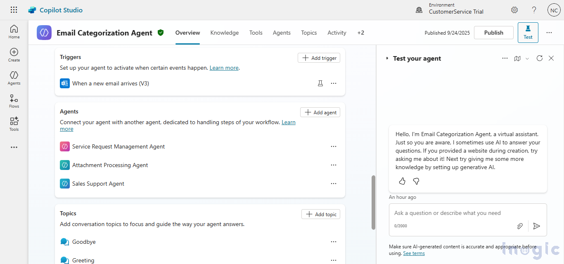Click the thumbs up feedback icon
Image resolution: width=564 pixels, height=264 pixels.
click(x=402, y=181)
